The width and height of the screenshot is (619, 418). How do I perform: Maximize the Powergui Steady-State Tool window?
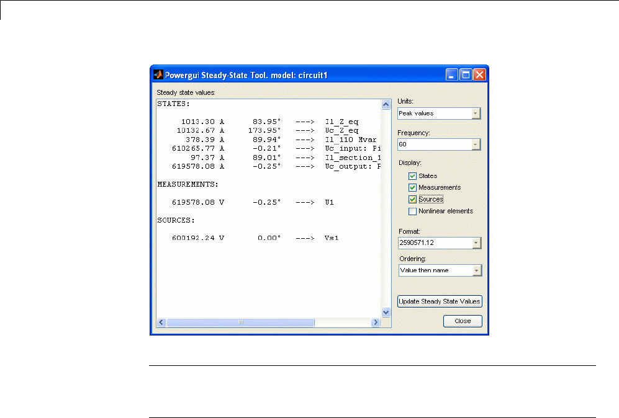tap(466, 74)
